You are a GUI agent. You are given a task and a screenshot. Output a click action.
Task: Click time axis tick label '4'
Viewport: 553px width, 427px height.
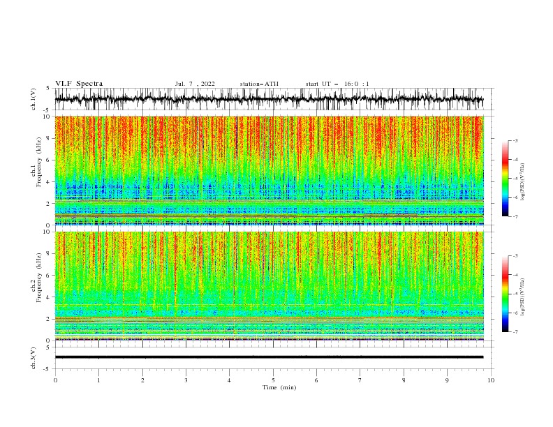tap(229, 380)
